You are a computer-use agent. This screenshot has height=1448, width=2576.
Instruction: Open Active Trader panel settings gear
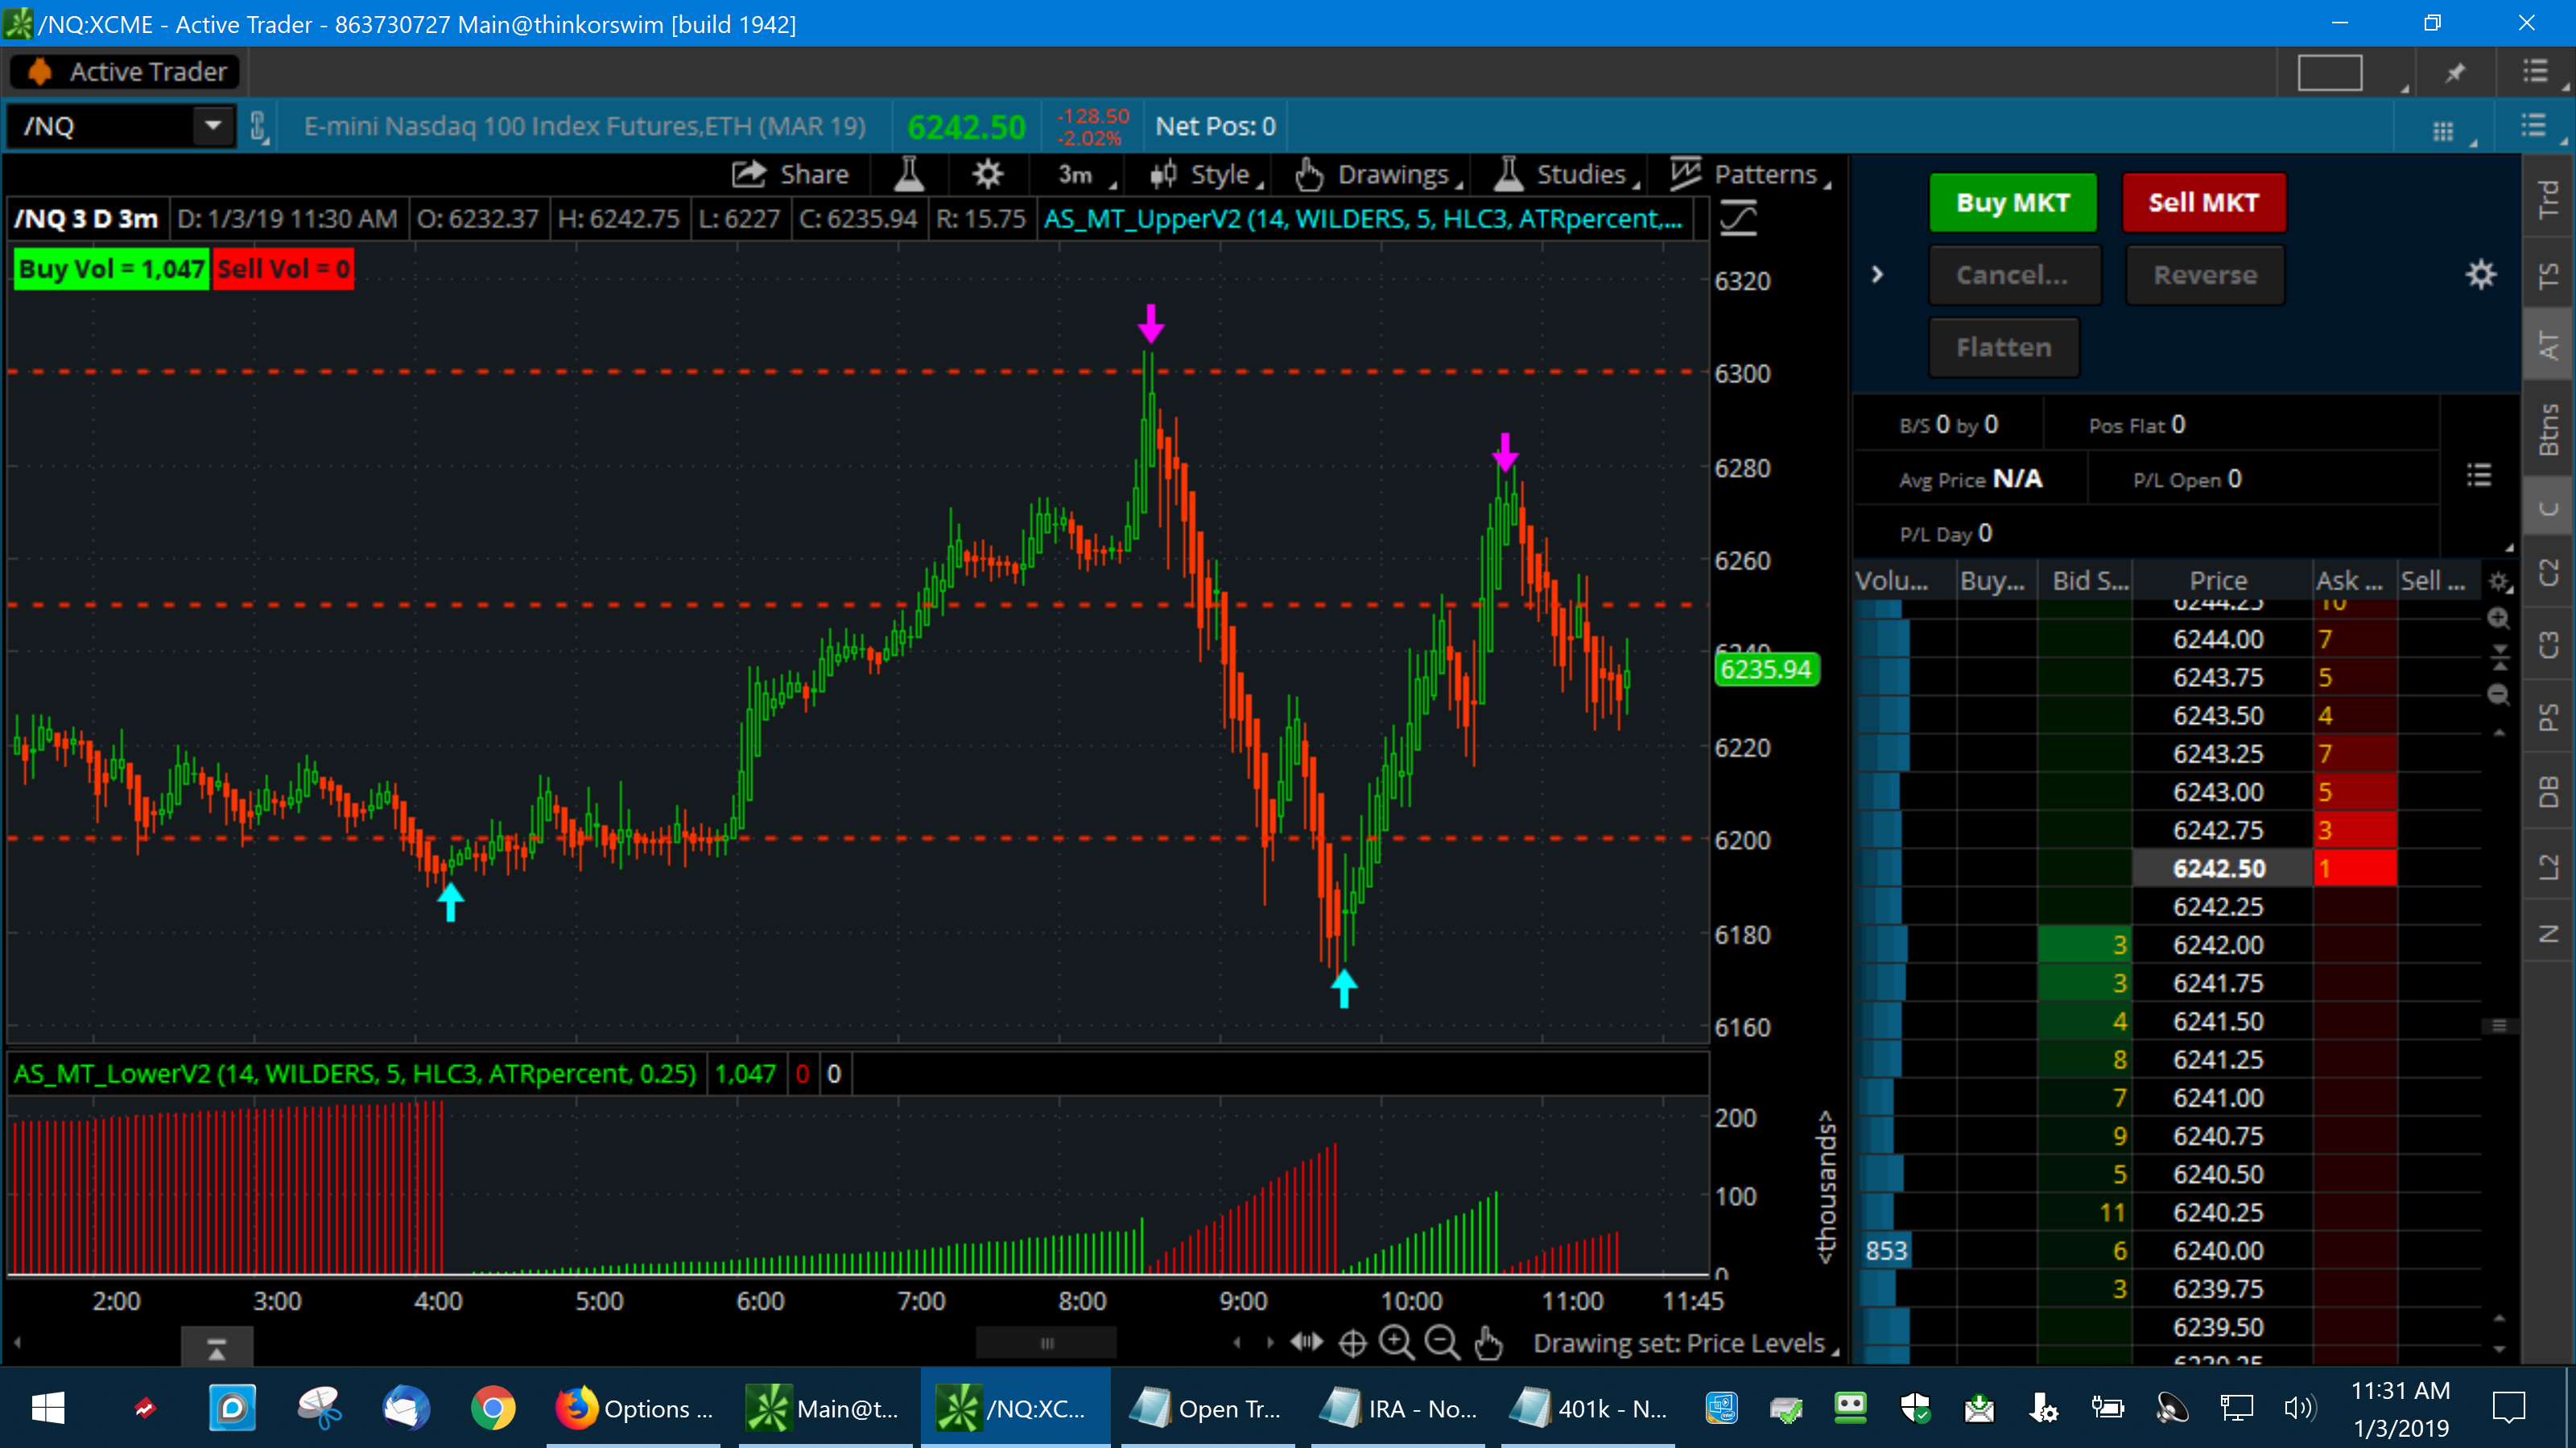click(x=2480, y=275)
